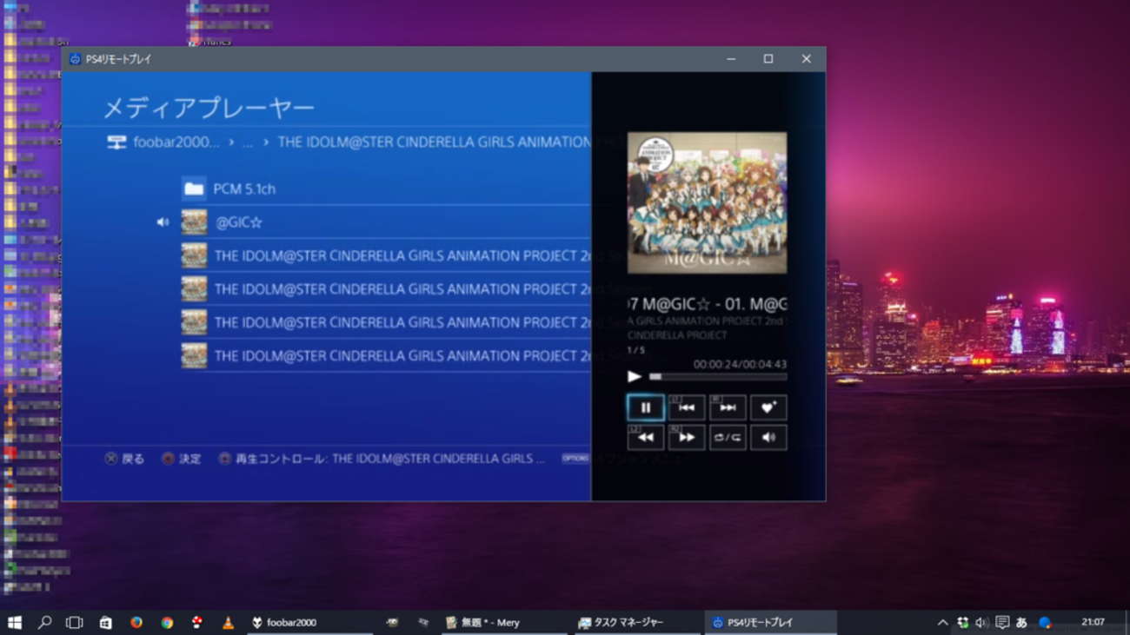Open the taskbar clock showing 21:07
This screenshot has width=1130, height=635.
point(1093,622)
